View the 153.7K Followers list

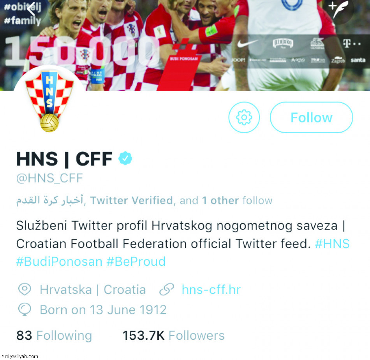coord(173,335)
